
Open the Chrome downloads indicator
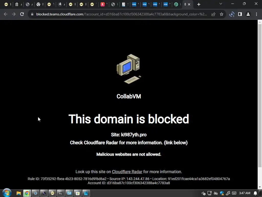pos(232,14)
